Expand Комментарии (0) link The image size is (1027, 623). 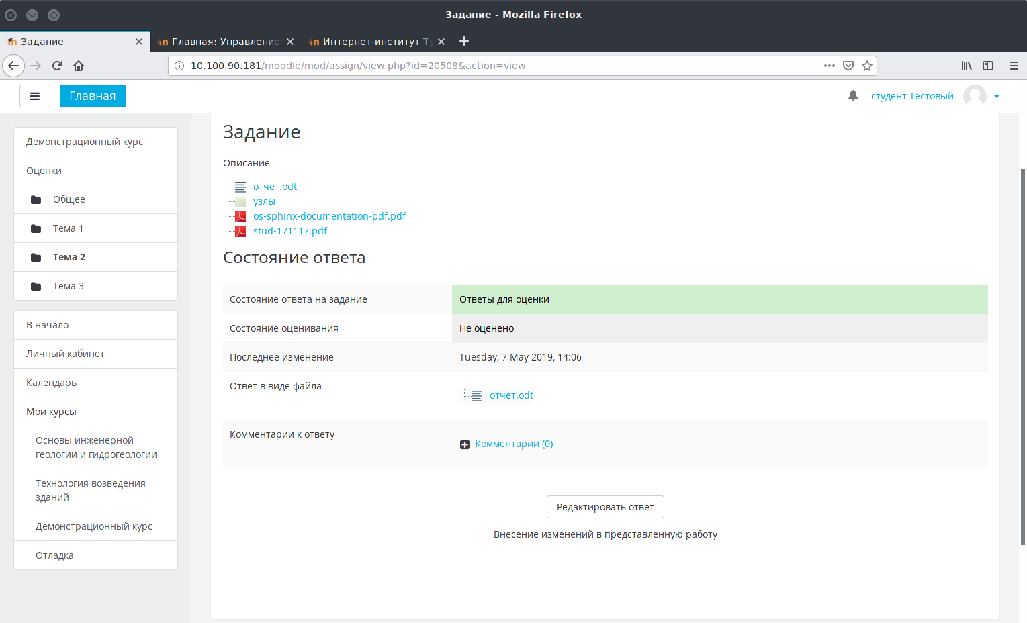(x=514, y=444)
